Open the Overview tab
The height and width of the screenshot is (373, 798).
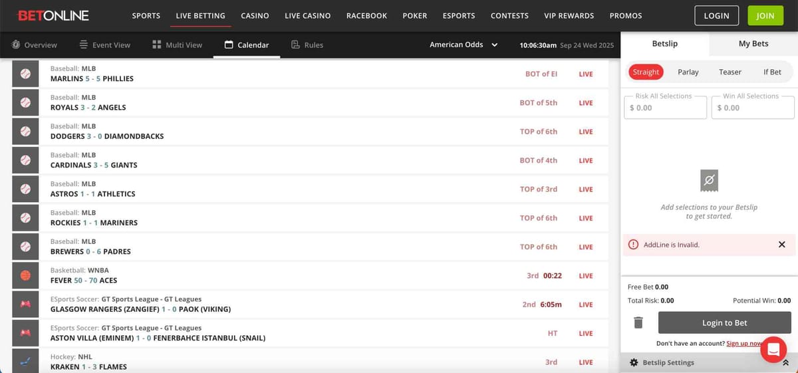tap(35, 45)
